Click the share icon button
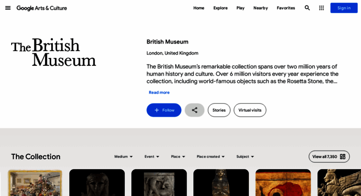 tap(195, 110)
